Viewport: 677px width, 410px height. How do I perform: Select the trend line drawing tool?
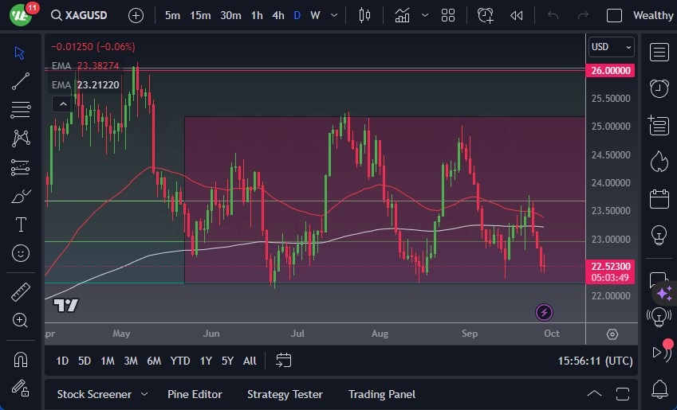(21, 81)
